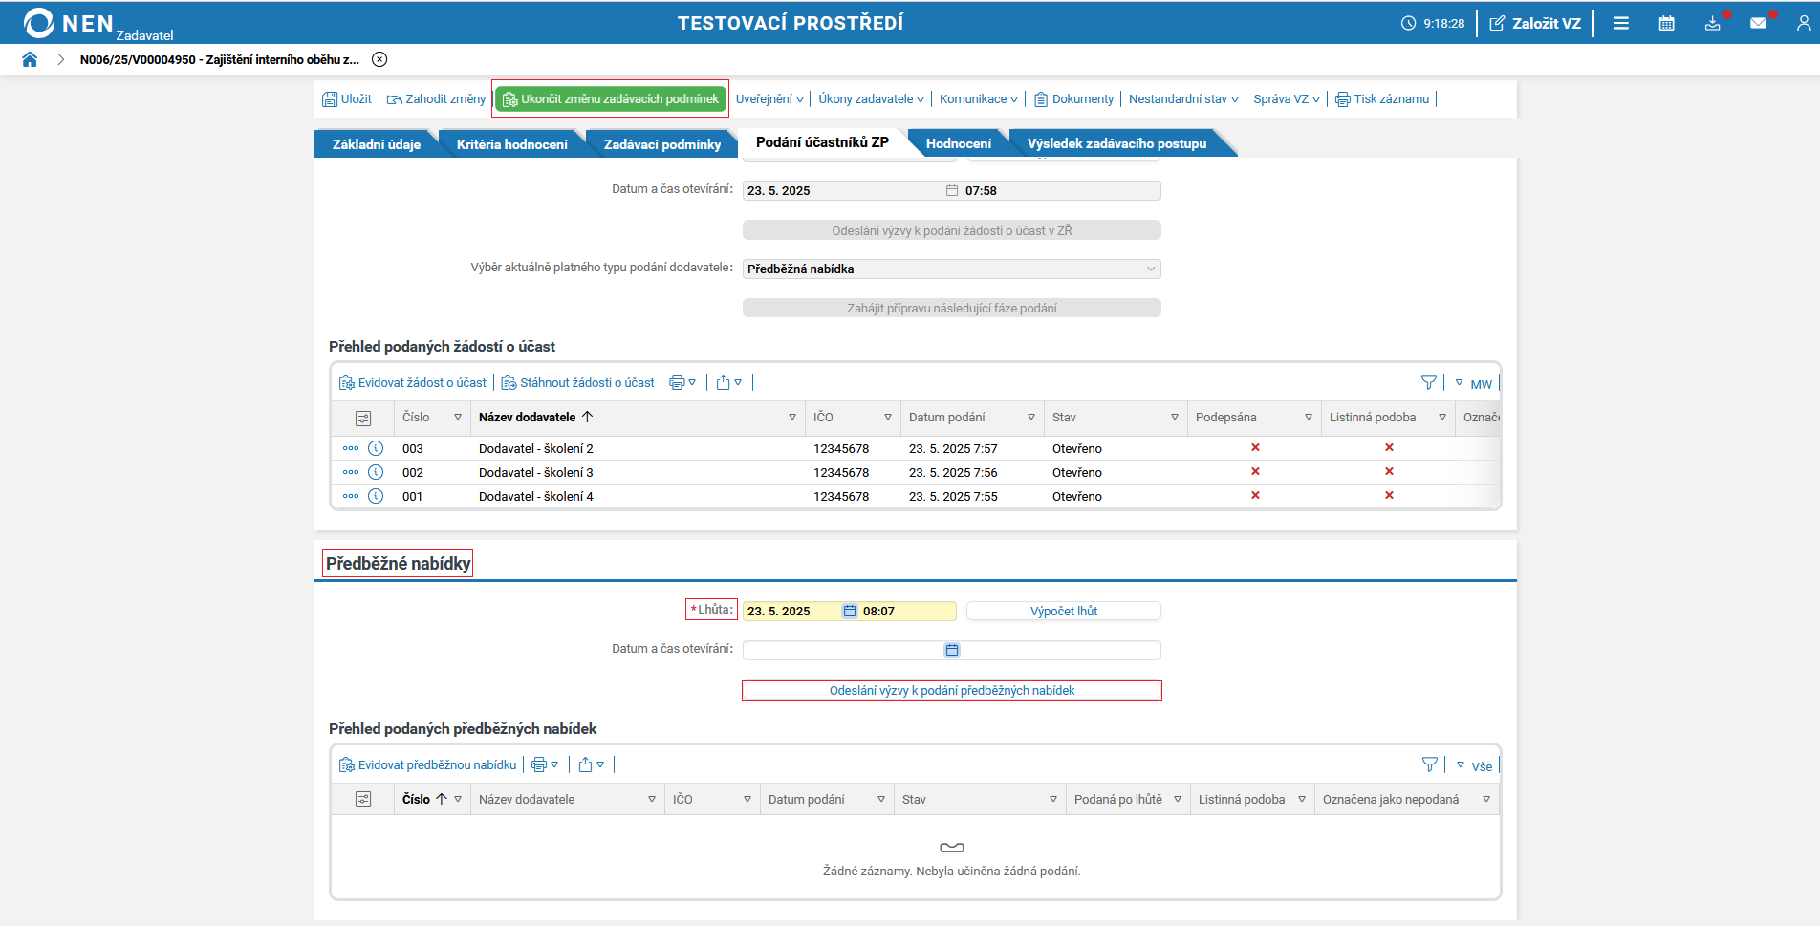Go to the home page icon
Screen dimensions: 1820x926
(30, 59)
